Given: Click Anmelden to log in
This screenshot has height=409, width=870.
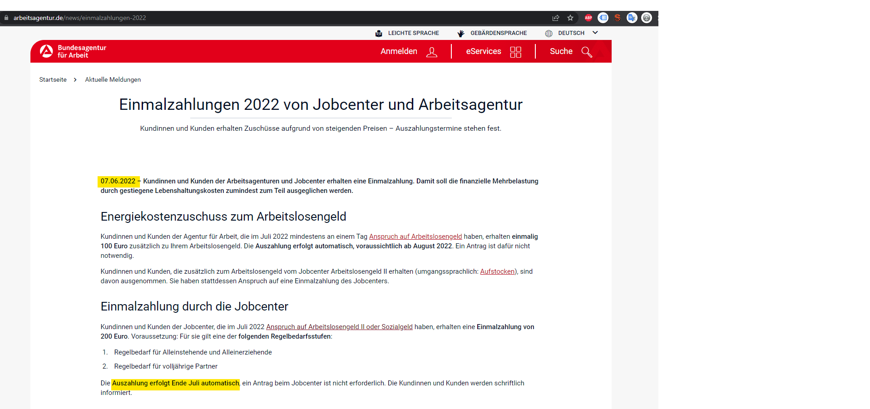Looking at the screenshot, I should 399,51.
